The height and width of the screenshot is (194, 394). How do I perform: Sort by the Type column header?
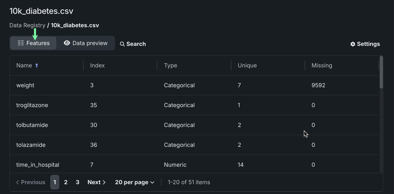170,65
